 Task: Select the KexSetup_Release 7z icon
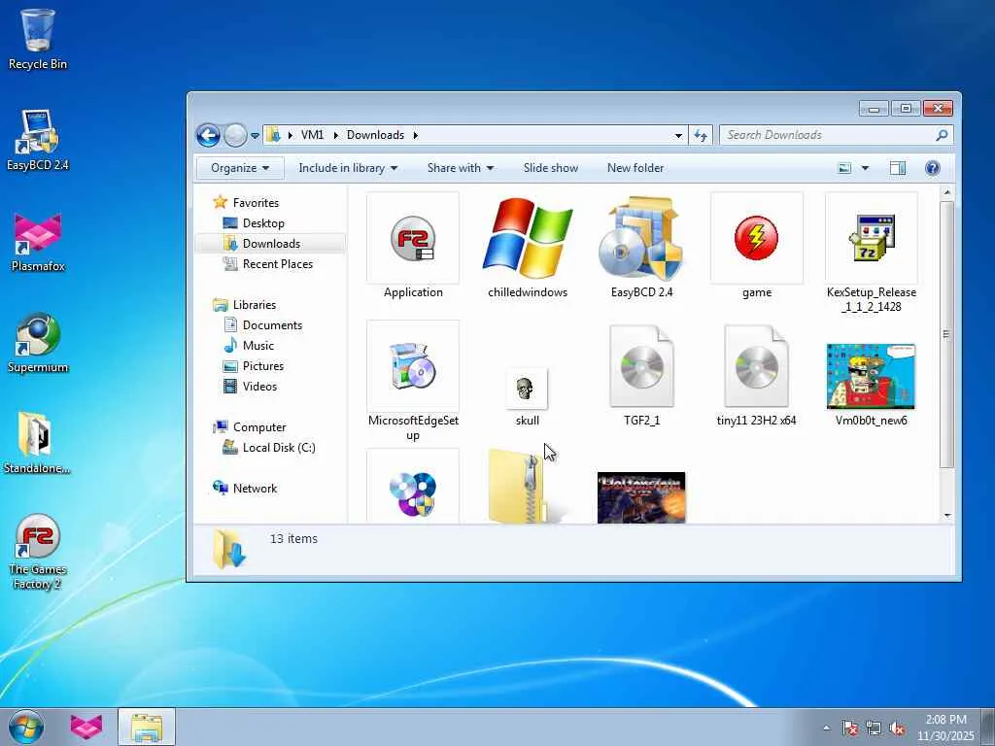(872, 239)
